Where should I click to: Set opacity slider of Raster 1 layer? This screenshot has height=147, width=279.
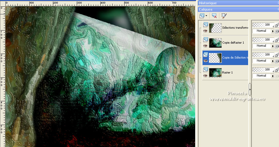(263, 70)
